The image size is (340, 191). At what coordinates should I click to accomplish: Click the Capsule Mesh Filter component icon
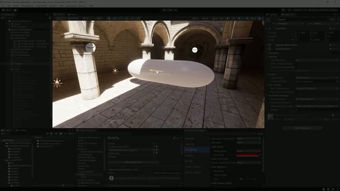[x=270, y=45]
